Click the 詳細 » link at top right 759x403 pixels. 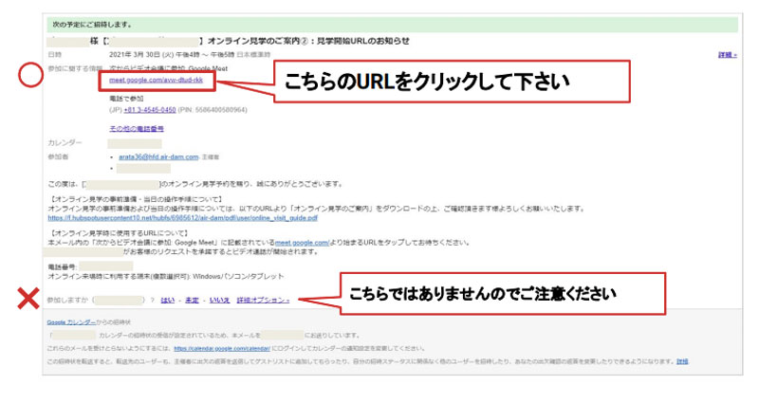727,54
